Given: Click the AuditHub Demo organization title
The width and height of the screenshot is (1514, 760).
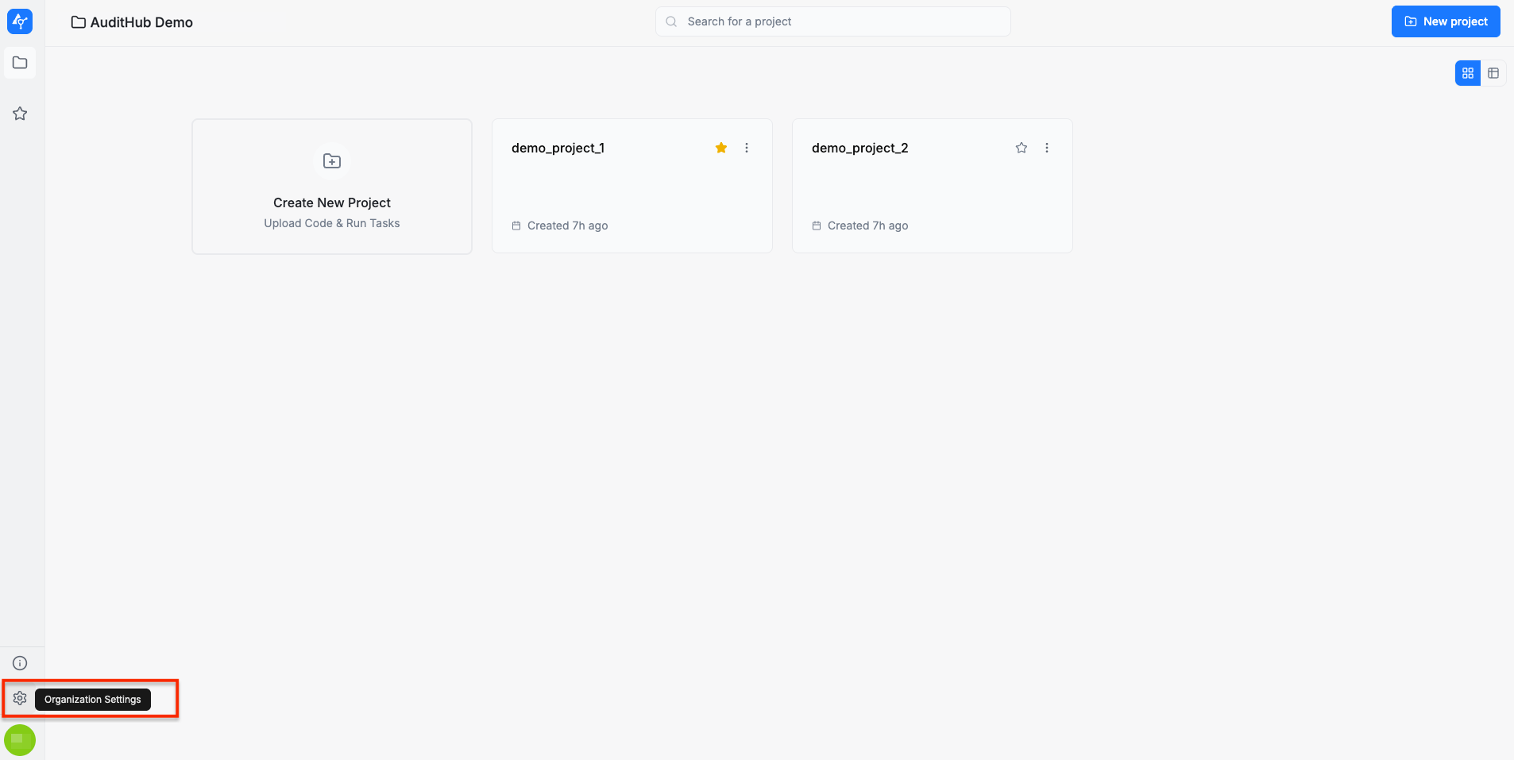Looking at the screenshot, I should (141, 22).
